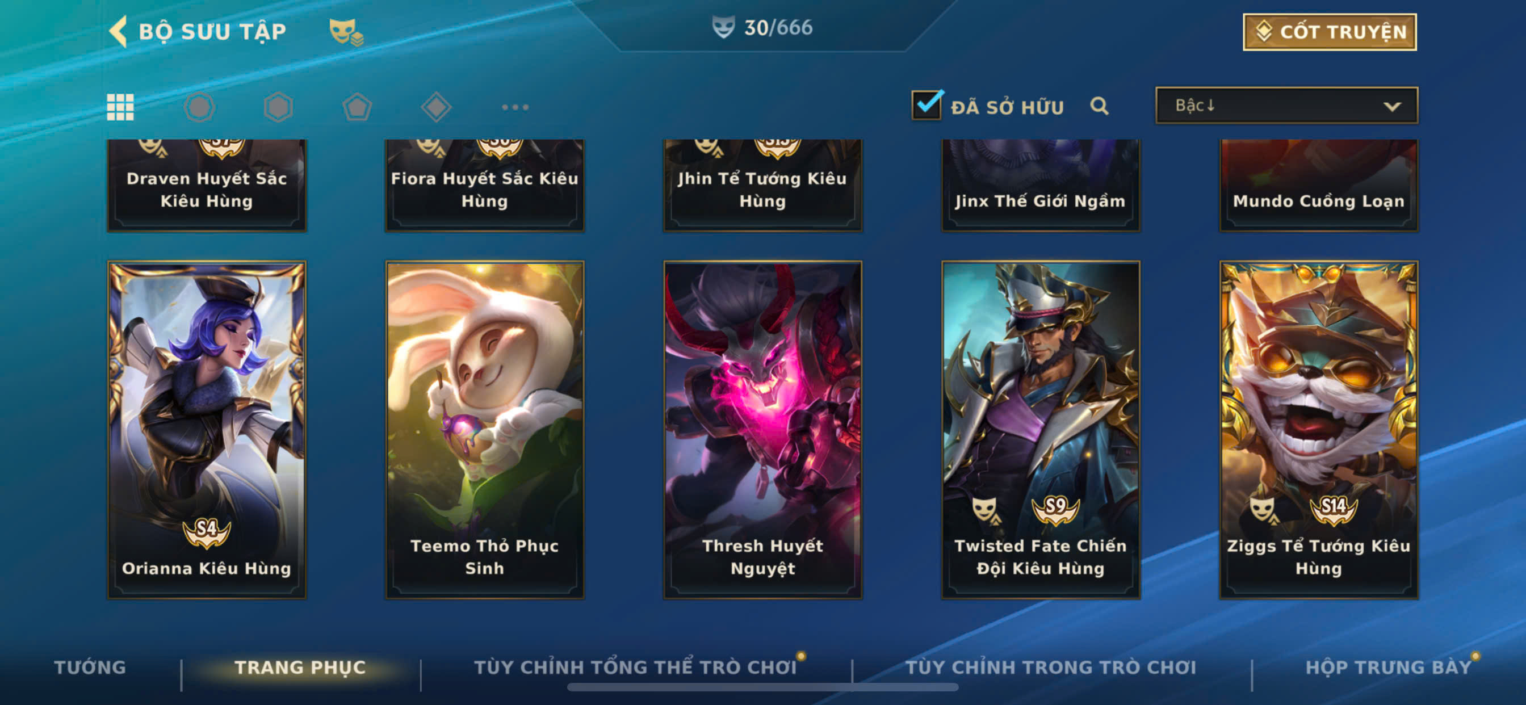Open Teemo Thỏ Phục Sinh skin card
Screen dimensions: 1526x705
[x=485, y=430]
